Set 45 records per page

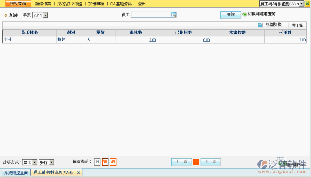tap(113, 162)
